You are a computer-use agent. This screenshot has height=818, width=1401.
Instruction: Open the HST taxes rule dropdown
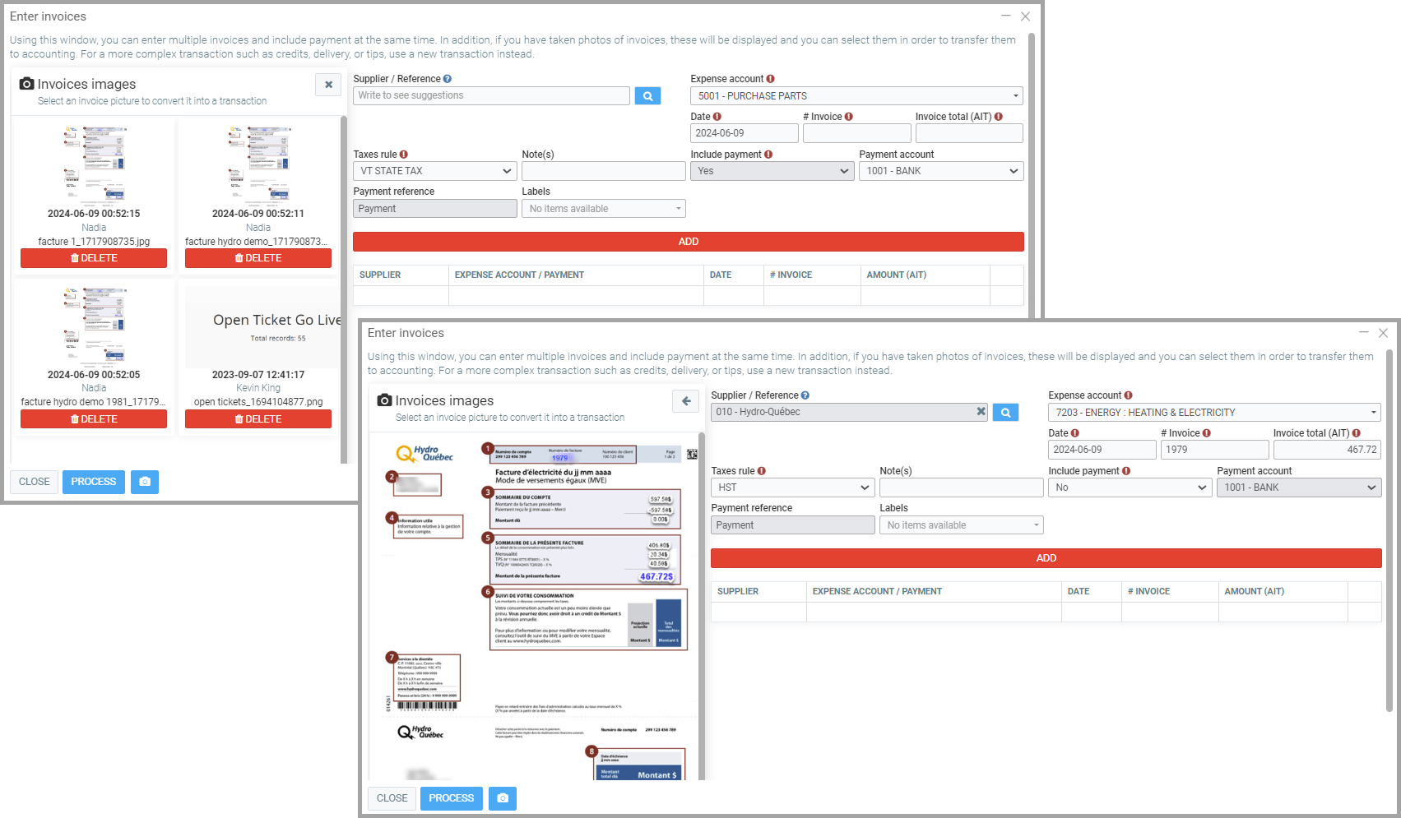tap(791, 488)
